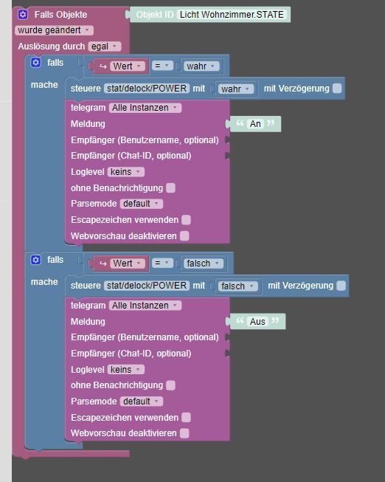The width and height of the screenshot is (385, 482).
Task: Enable Escapezeichen verwenden in An telegram block
Action: 186,220
